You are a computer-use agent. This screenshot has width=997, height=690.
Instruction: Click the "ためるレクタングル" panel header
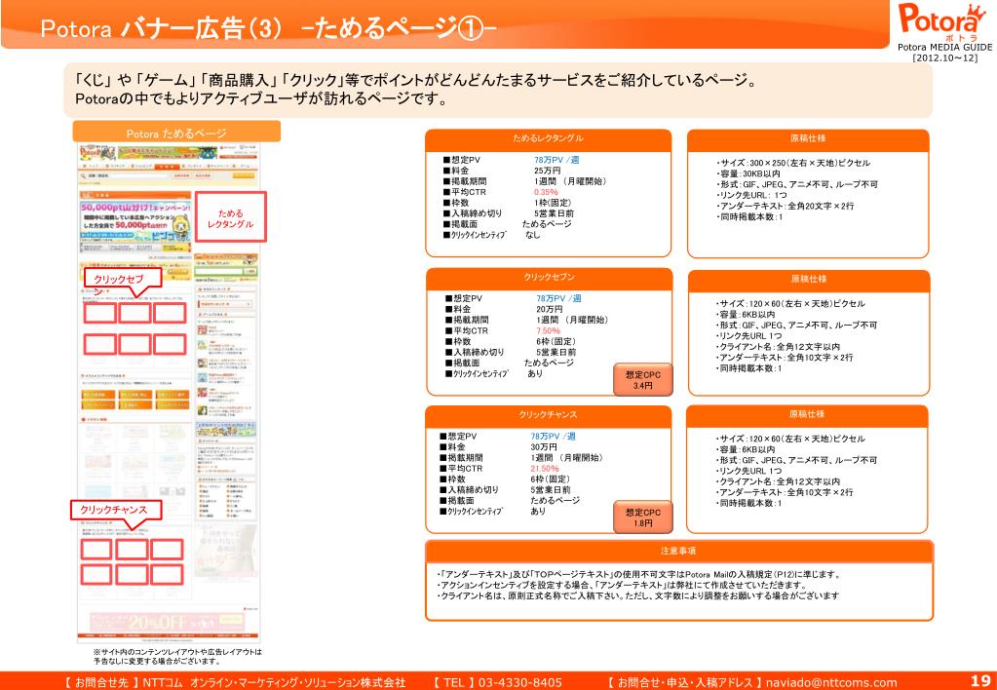[548, 139]
